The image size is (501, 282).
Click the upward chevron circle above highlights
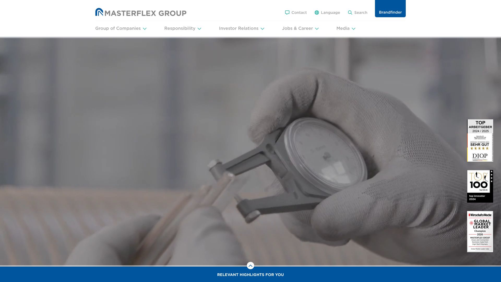[250, 266]
